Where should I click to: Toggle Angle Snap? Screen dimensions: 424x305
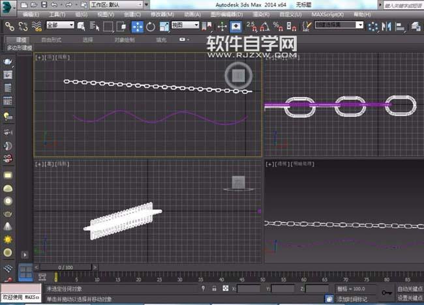click(265, 27)
